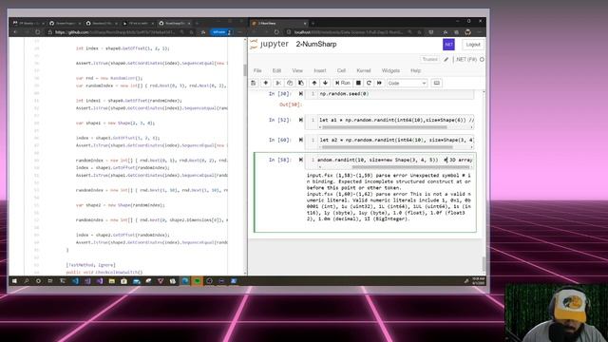The width and height of the screenshot is (608, 342).
Task: Click the 2-NumSharp notebook title
Action: click(316, 45)
